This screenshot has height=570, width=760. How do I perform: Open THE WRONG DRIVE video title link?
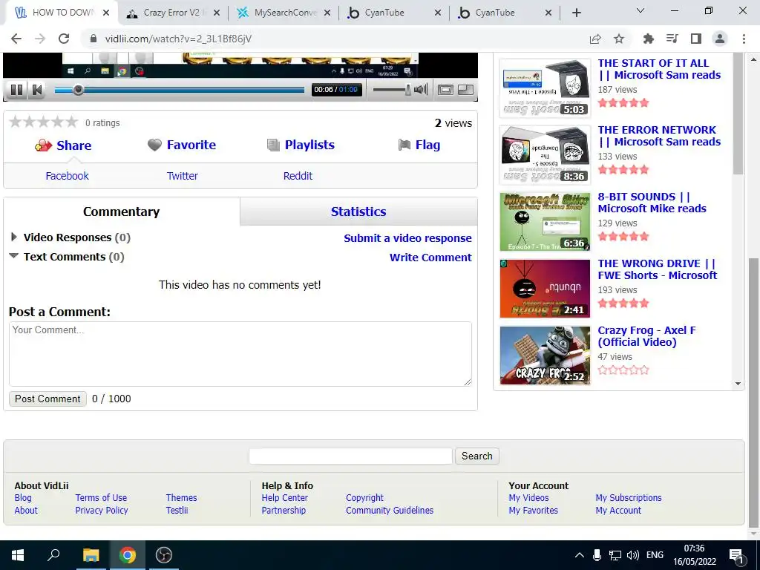point(658,269)
